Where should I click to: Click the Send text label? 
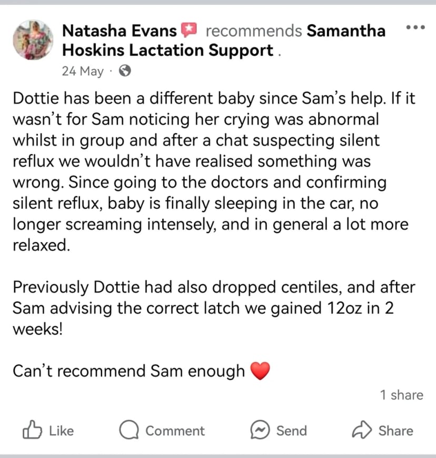[x=292, y=431]
